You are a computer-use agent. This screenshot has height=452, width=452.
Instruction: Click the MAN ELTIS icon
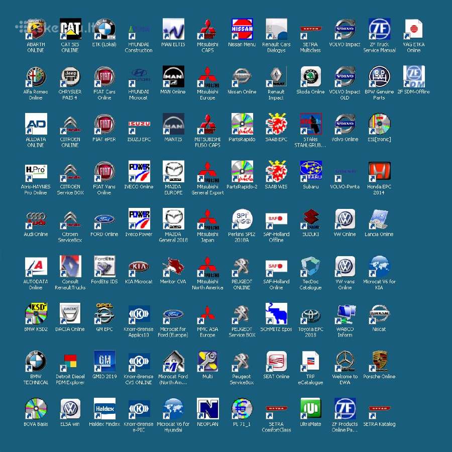pos(173,29)
